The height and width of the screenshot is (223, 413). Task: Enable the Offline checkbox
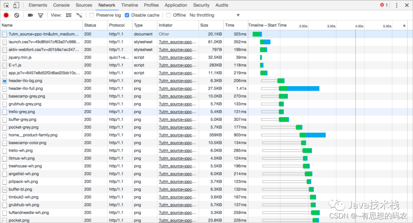pos(169,15)
